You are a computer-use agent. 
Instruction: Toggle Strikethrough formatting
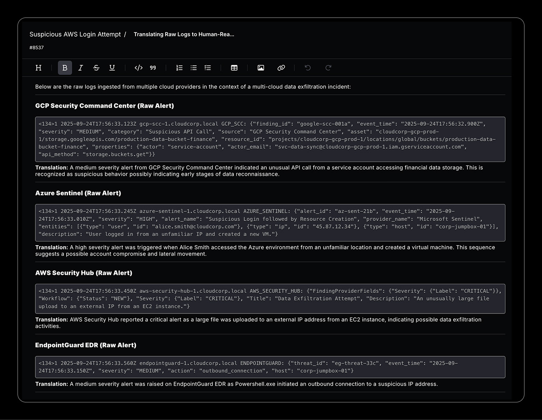click(x=96, y=68)
